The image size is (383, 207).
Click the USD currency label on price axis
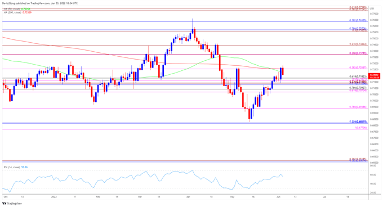pos(372,8)
